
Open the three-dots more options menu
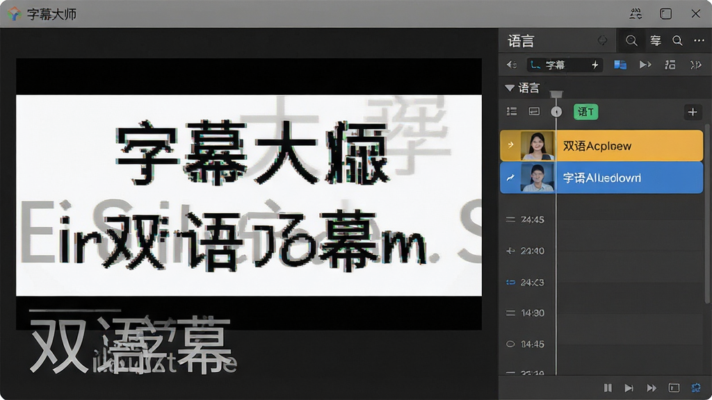tap(699, 41)
